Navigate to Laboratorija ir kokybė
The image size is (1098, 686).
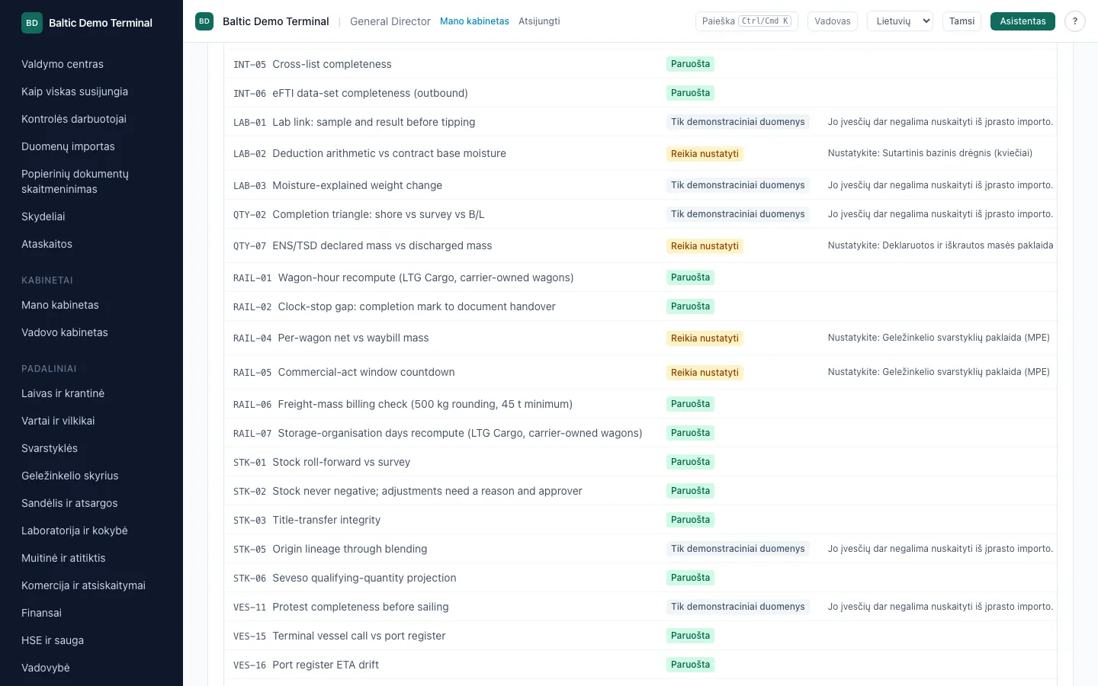[x=75, y=531]
